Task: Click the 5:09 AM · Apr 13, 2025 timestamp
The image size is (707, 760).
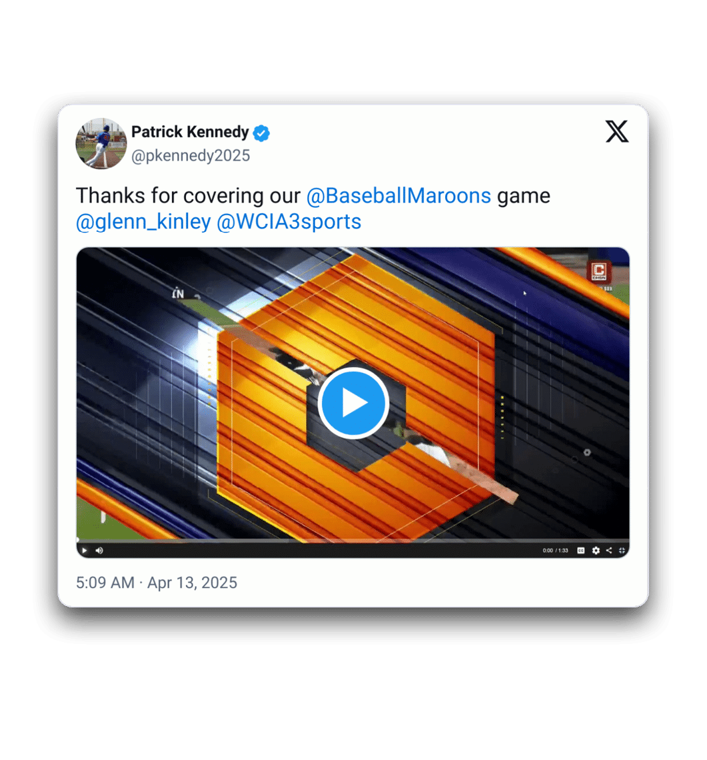Action: (x=157, y=583)
